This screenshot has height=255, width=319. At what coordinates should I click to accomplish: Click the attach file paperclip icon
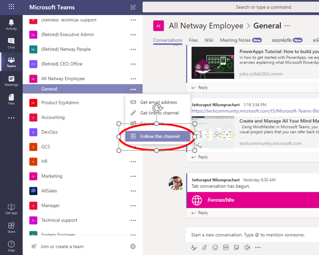[204, 248]
